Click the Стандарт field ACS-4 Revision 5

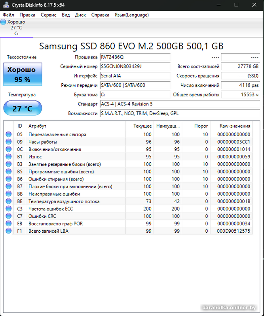click(180, 104)
